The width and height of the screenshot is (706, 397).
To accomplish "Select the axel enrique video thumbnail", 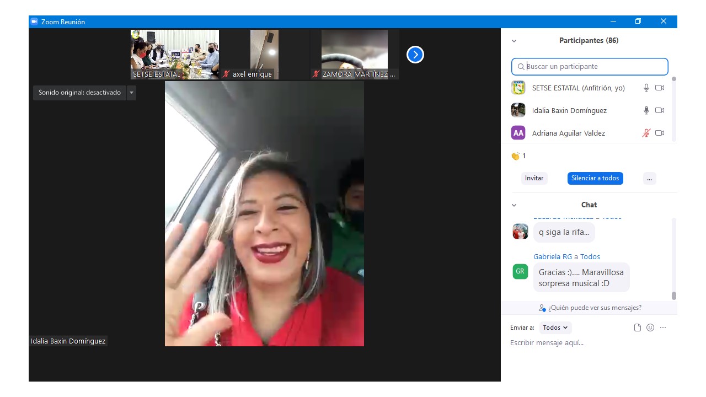I will pos(265,55).
